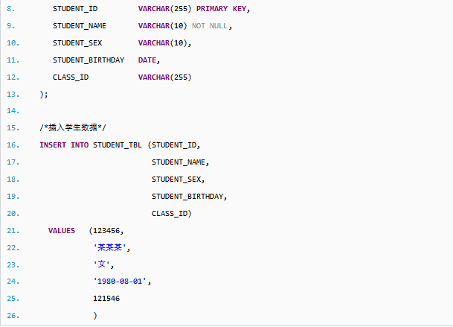
Task: Click the '女' string value
Action: [103, 264]
